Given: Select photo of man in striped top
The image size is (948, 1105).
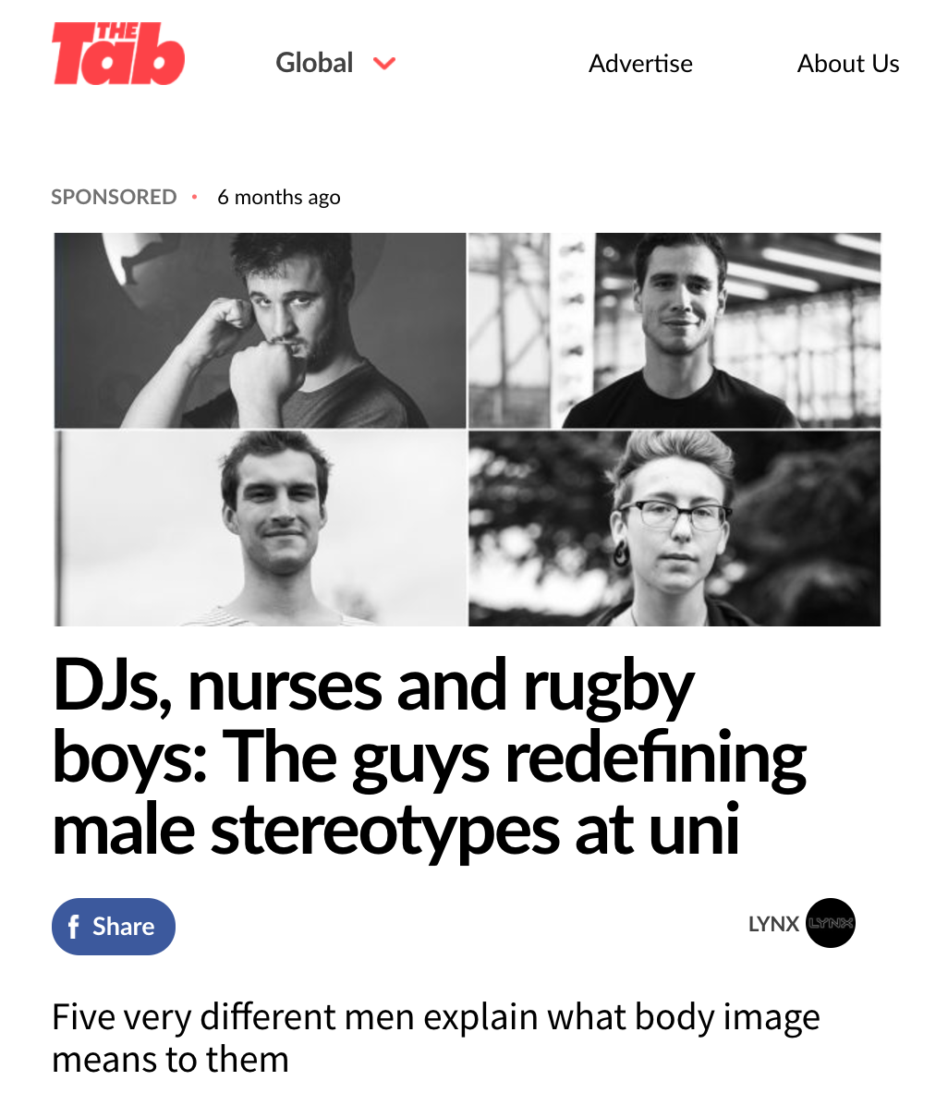Looking at the screenshot, I should (x=260, y=528).
